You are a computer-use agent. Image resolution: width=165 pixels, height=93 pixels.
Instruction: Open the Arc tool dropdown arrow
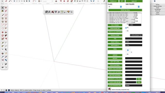pyautogui.click(x=36, y=1)
